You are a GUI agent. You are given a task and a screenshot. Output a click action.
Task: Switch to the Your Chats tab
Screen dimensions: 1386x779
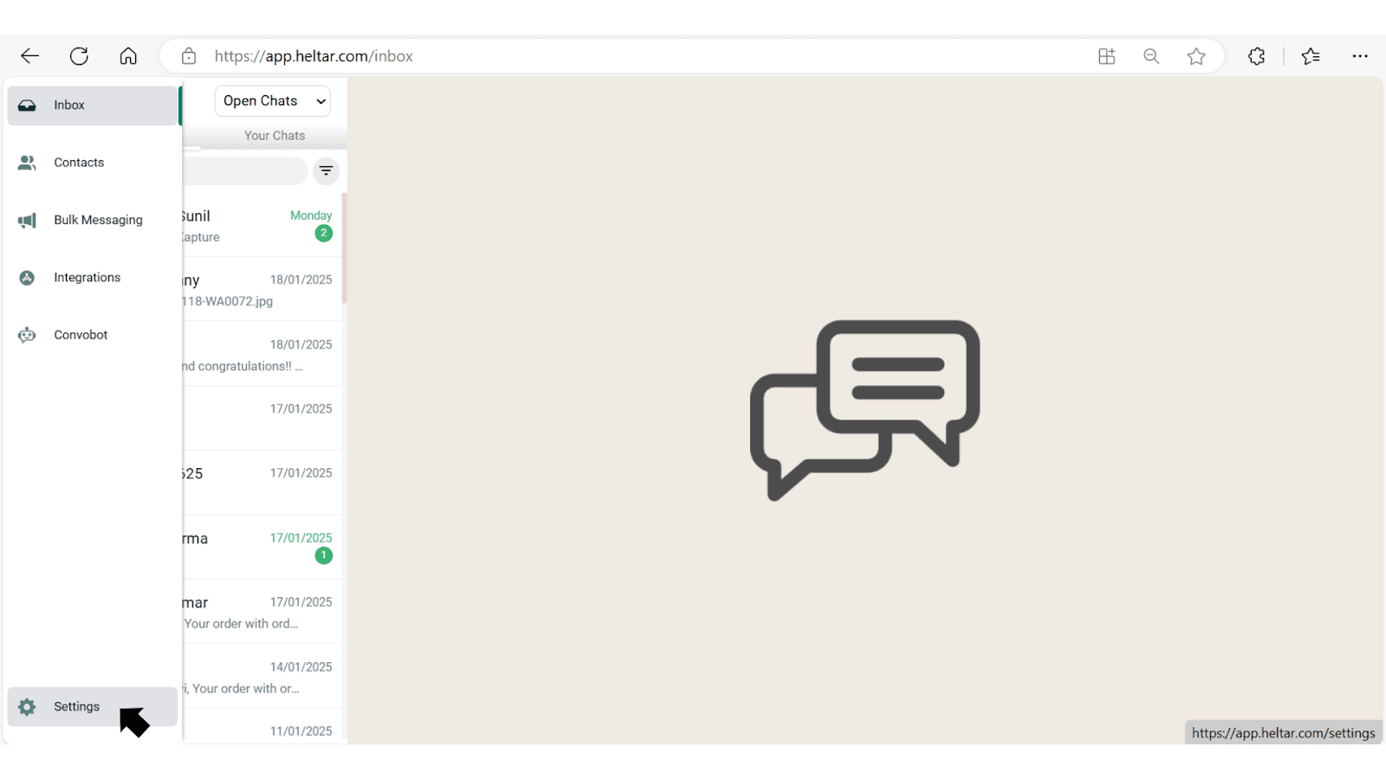(x=274, y=136)
